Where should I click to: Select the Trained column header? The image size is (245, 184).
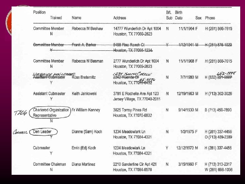pyautogui.click(x=56, y=18)
